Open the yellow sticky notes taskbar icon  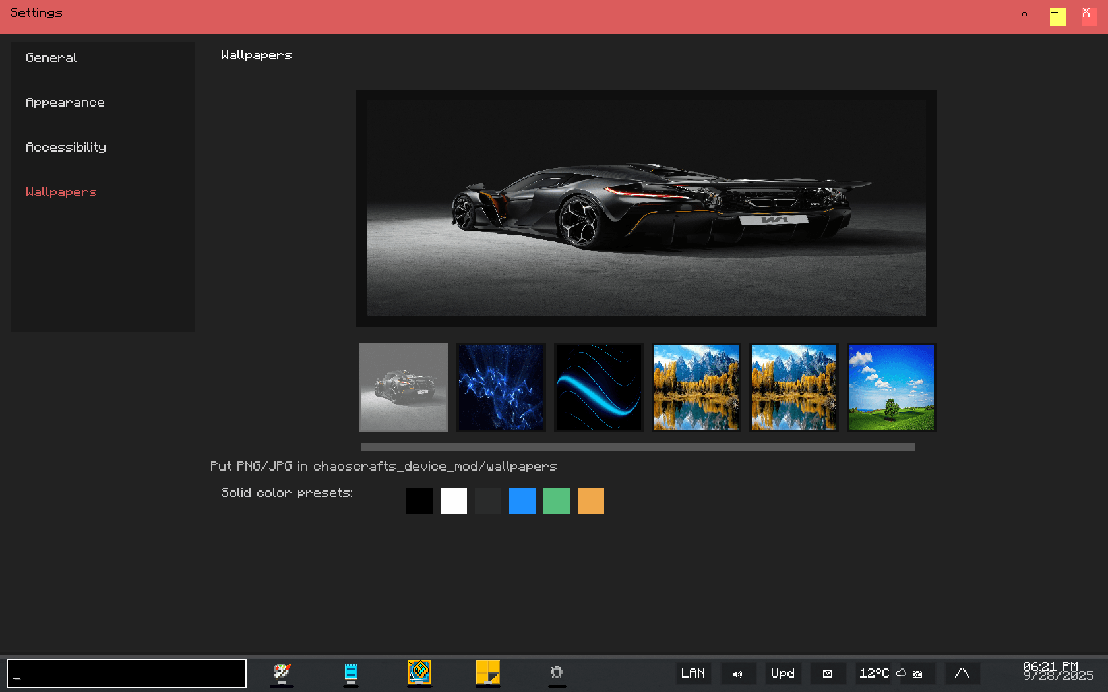tap(488, 673)
